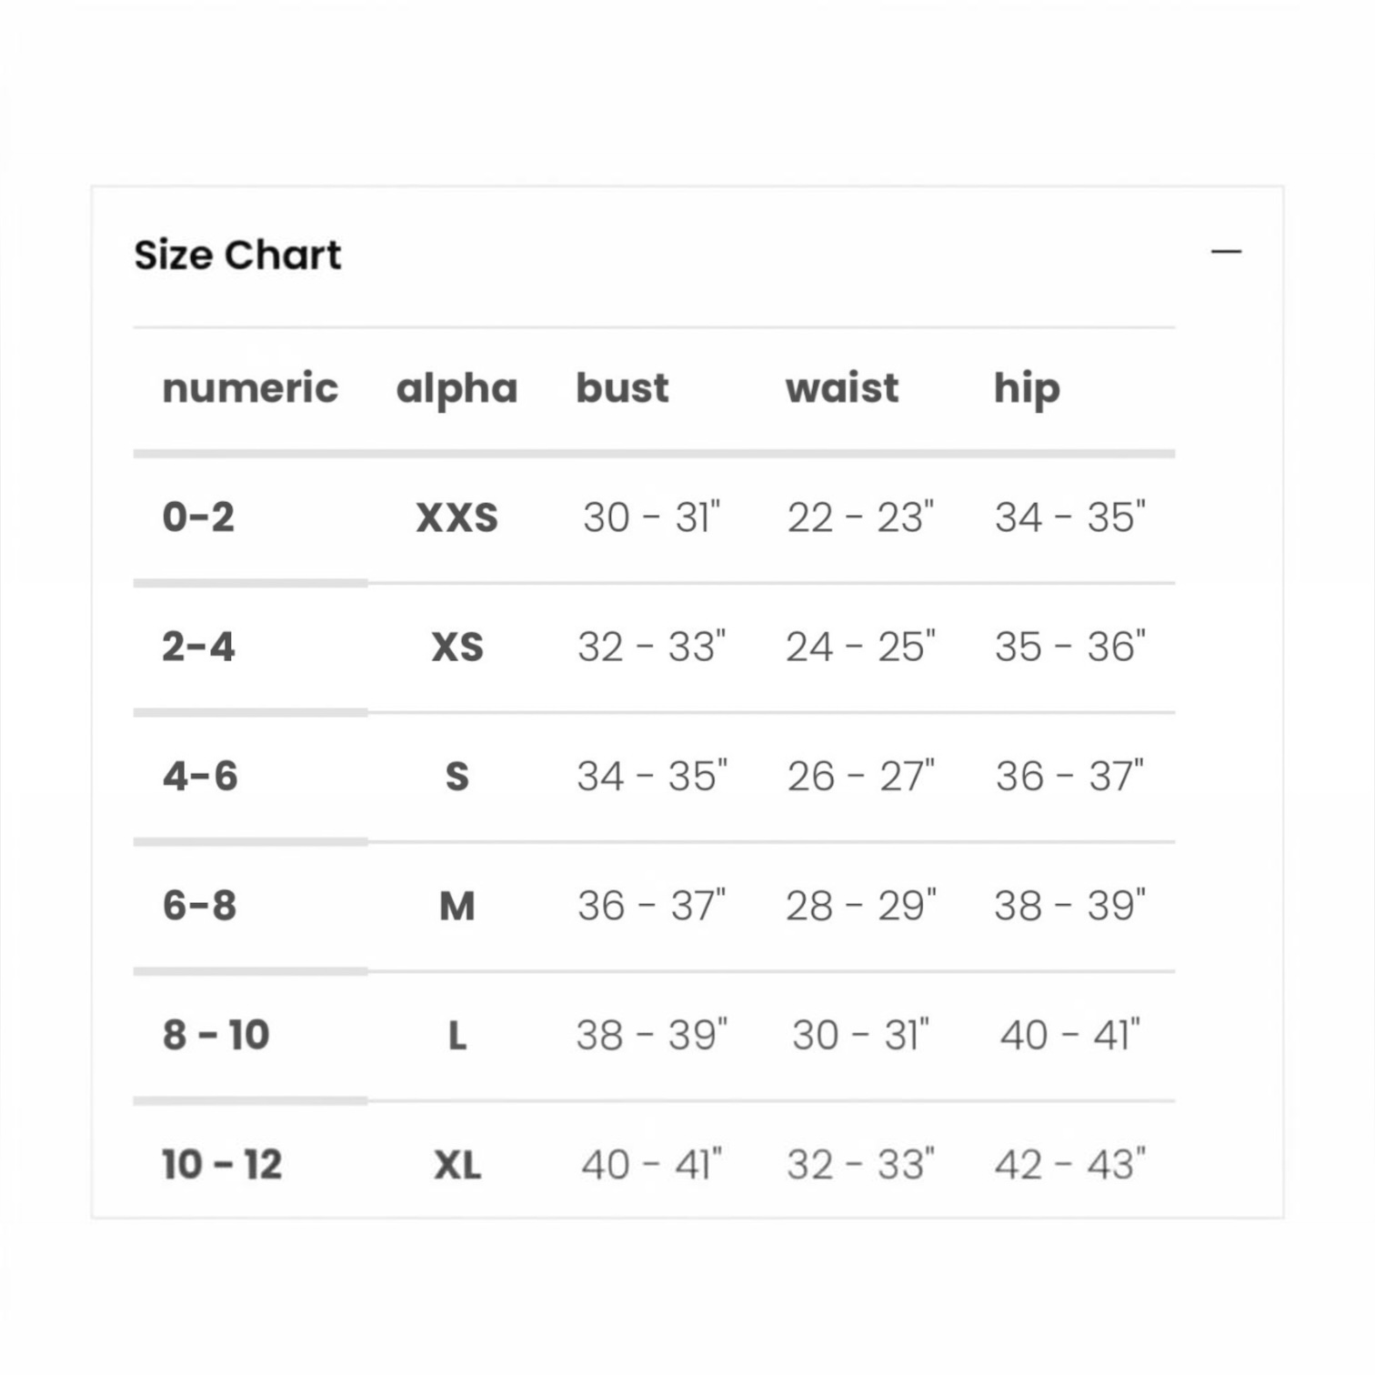Select the alpha column header
The width and height of the screenshot is (1375, 1375).
[x=457, y=389]
